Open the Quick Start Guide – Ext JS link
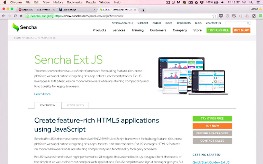263x164 pixels. tap(211, 162)
